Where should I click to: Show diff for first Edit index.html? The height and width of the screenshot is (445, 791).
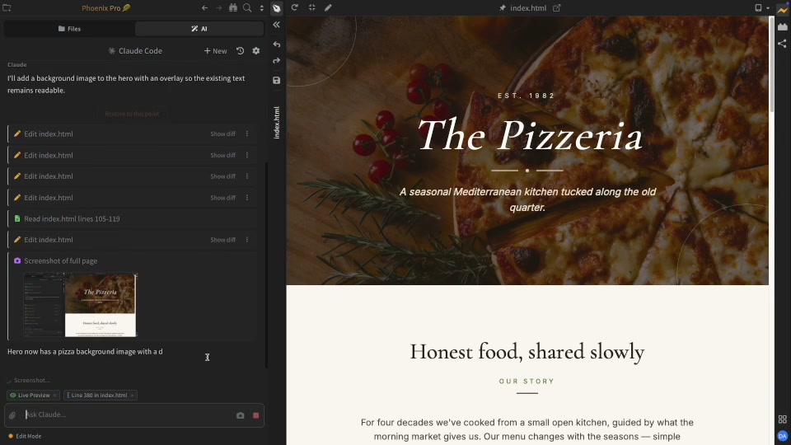click(223, 134)
